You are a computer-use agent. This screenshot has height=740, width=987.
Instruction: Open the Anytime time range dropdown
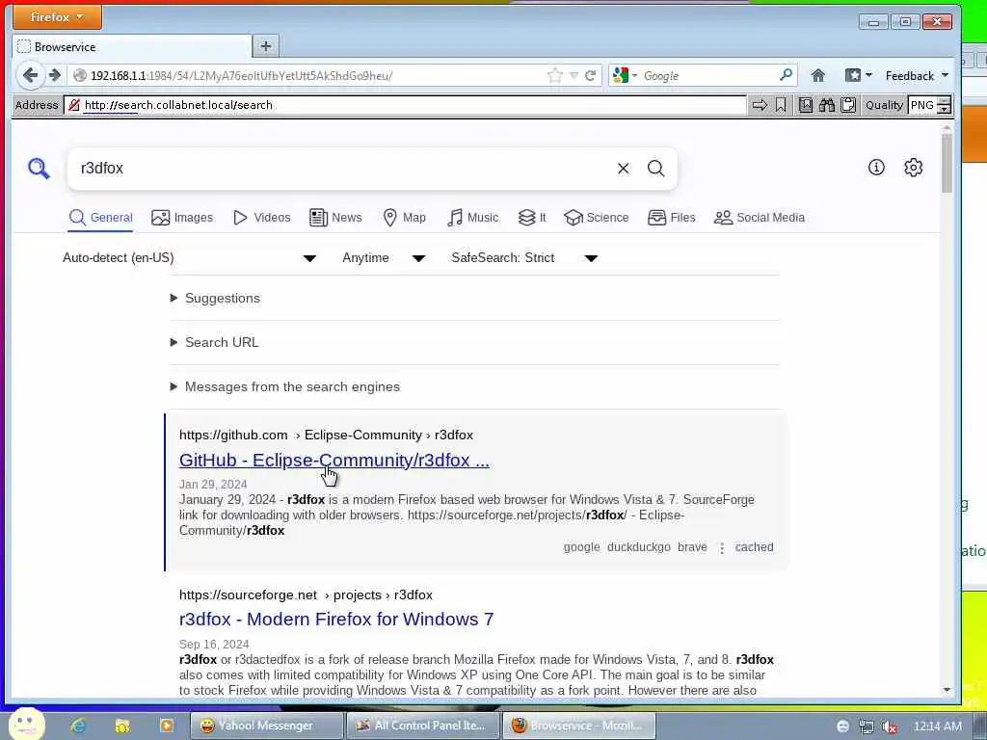click(384, 258)
